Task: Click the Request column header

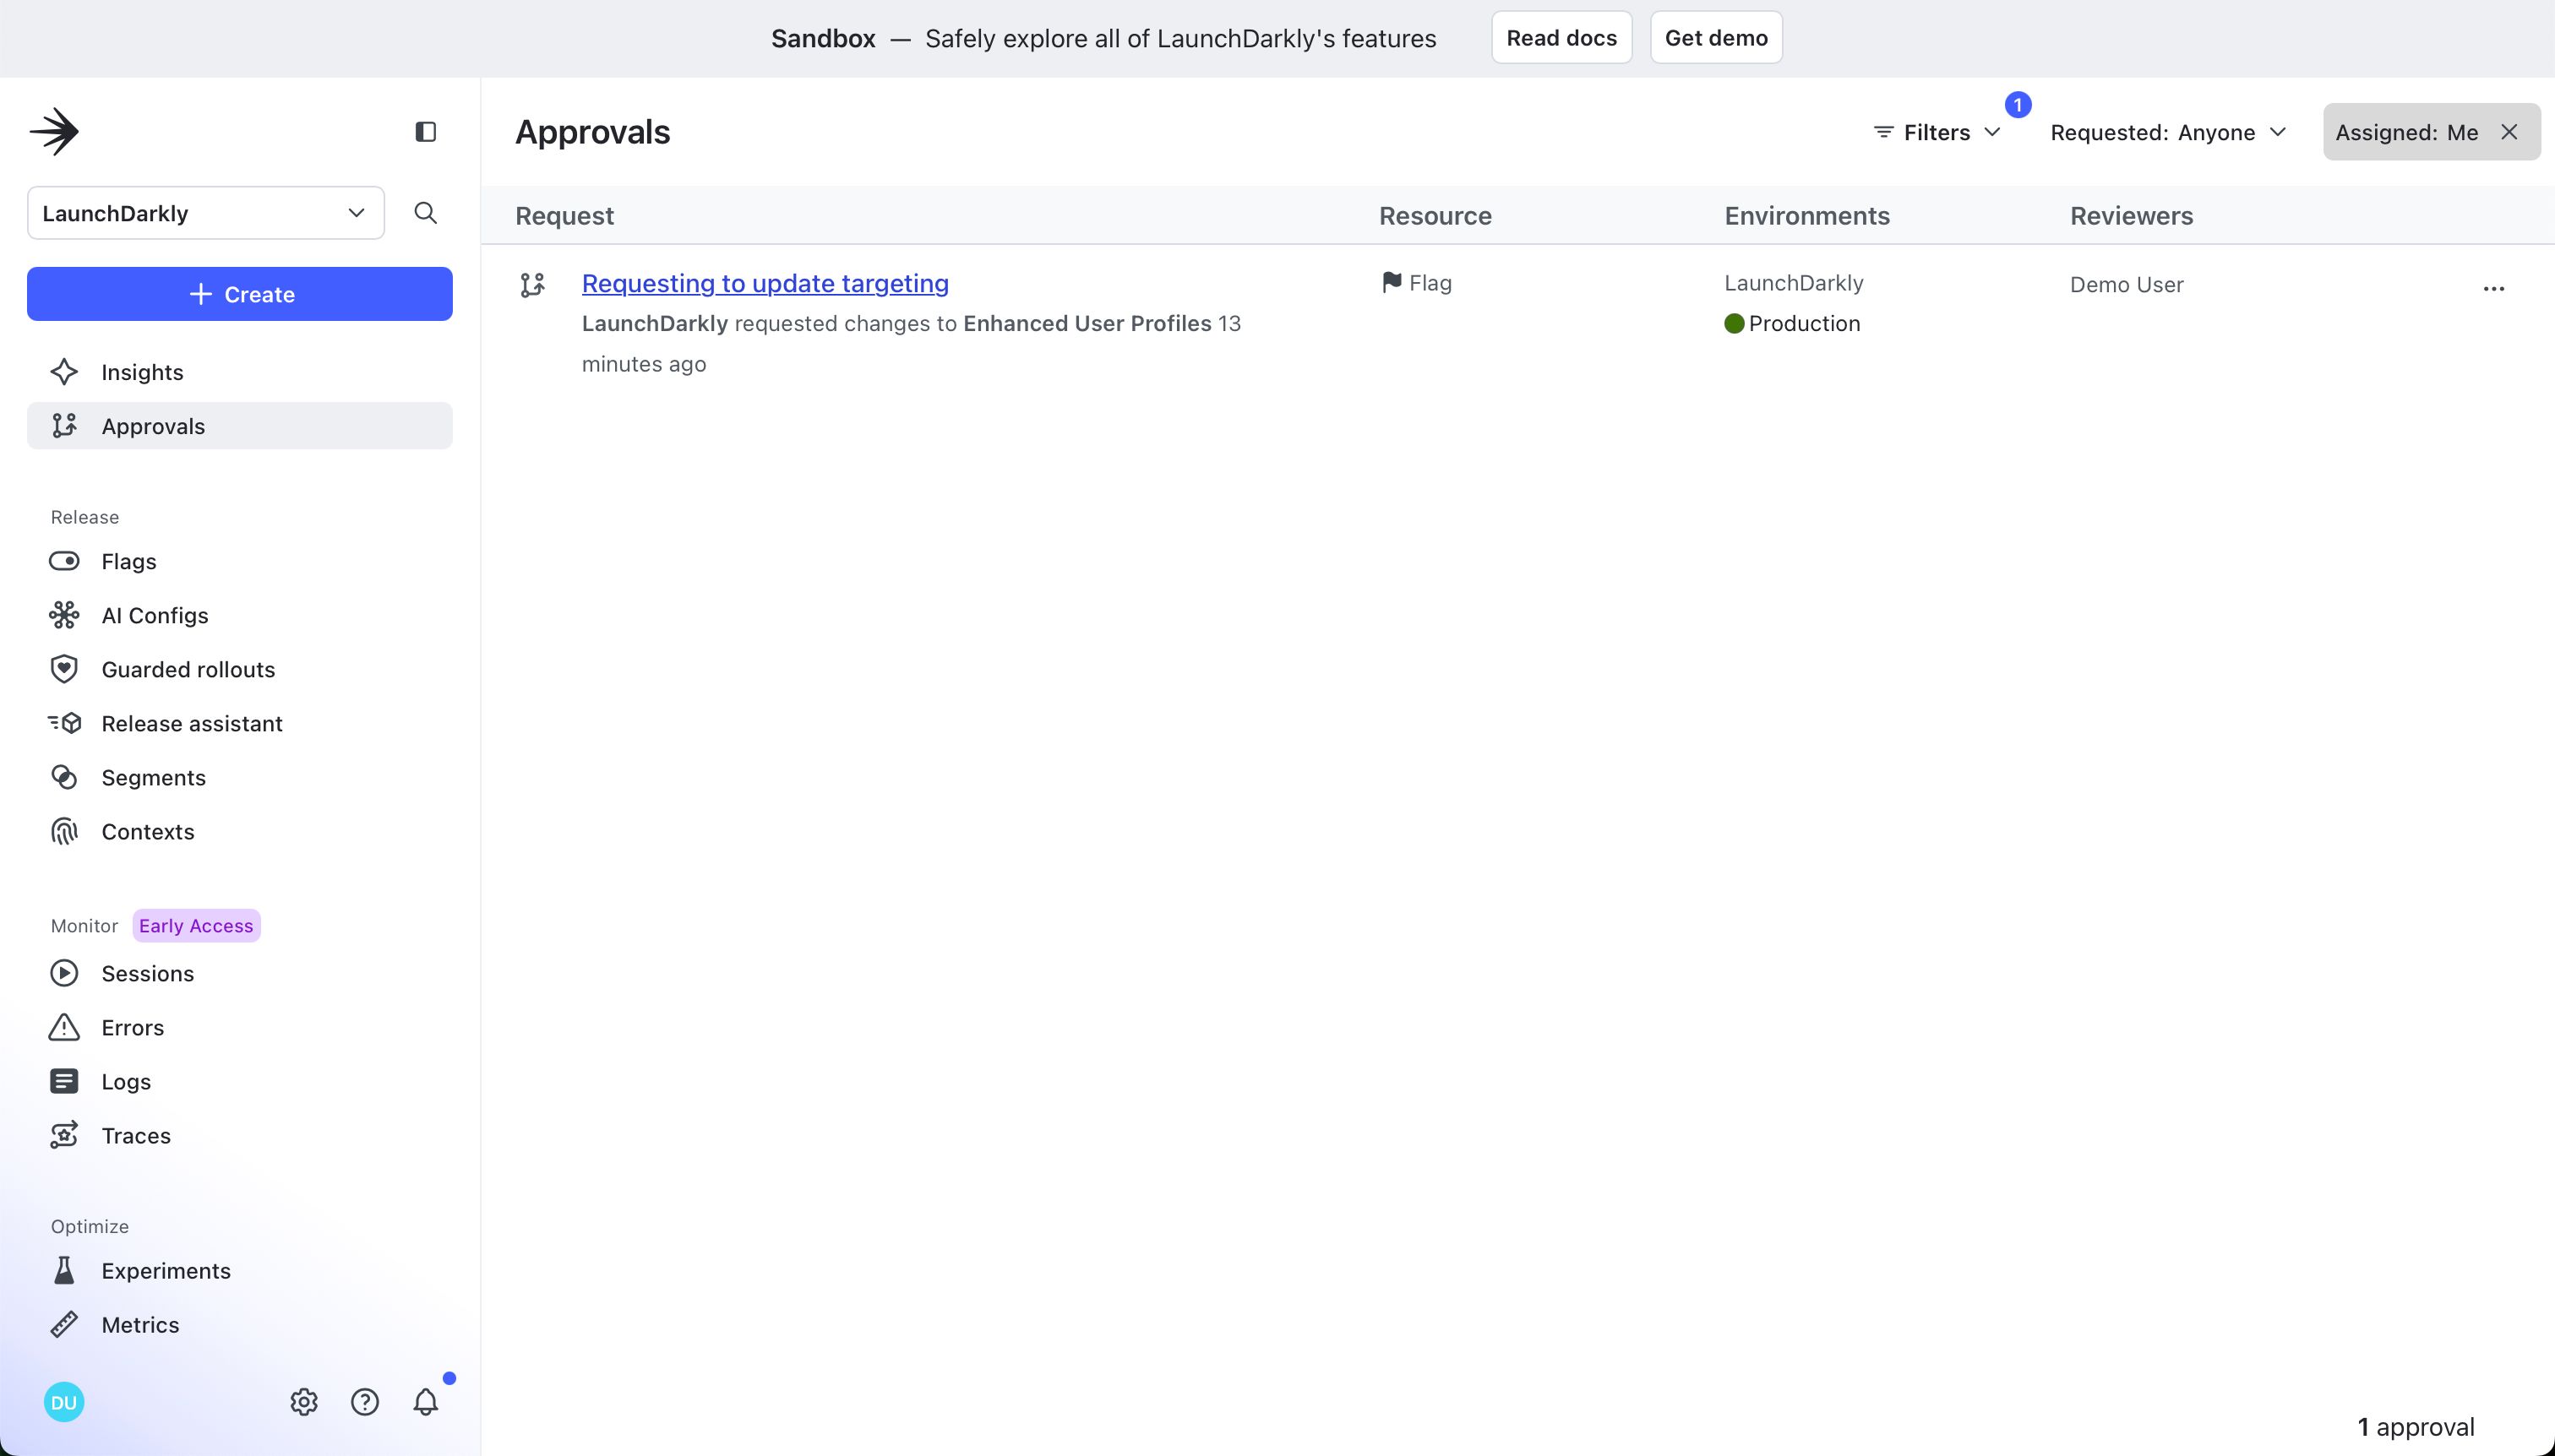Action: point(564,216)
